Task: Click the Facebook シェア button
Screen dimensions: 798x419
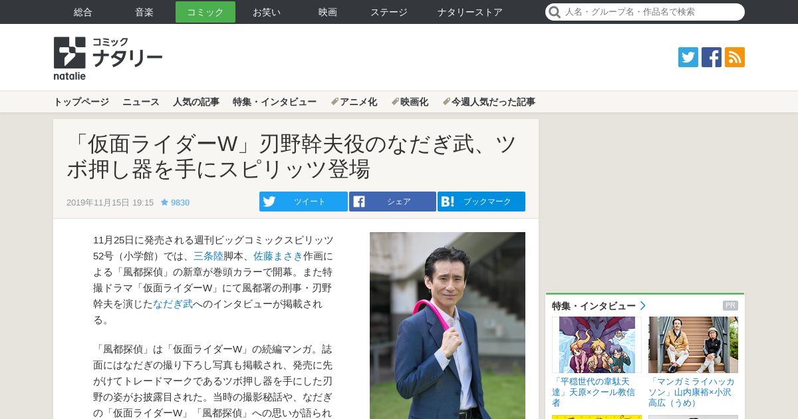Action: click(x=392, y=202)
